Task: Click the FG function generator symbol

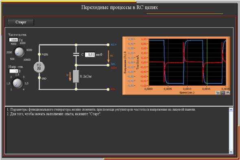Action: [x=39, y=67]
